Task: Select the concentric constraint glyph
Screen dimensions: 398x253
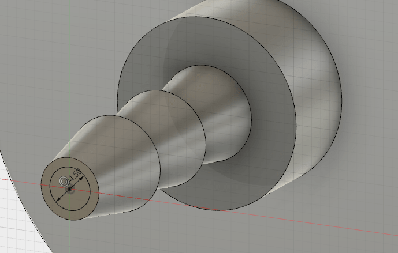Action: coord(64,182)
